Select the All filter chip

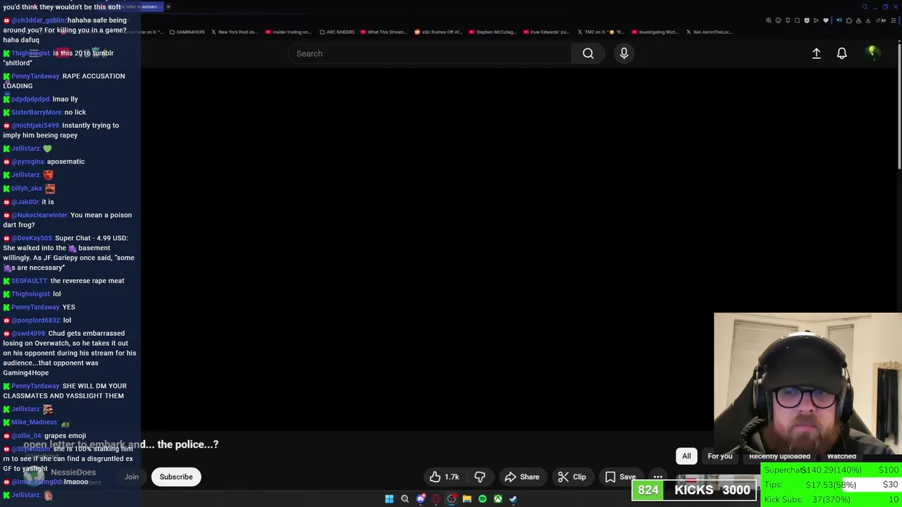coord(686,456)
